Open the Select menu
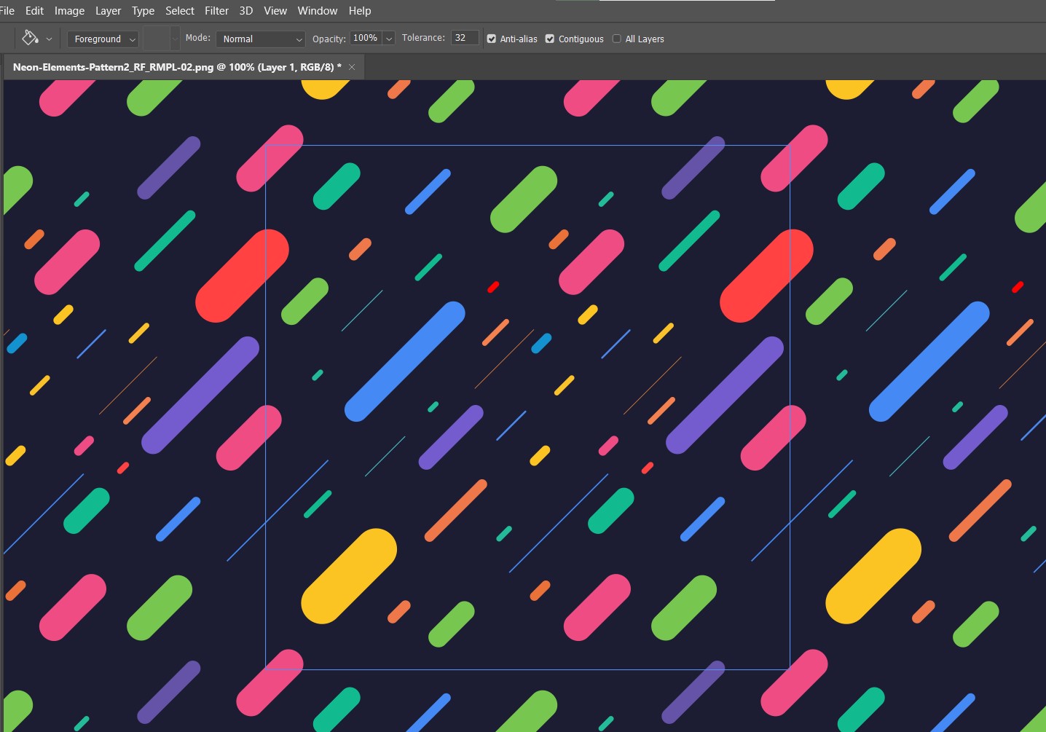This screenshot has width=1046, height=732. [180, 11]
